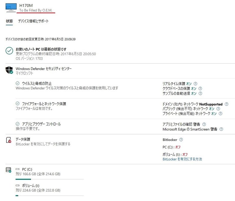Screen dimensions: 235x201
Task: Click the ファイアウォールは有効です。 status text
Action: (34, 108)
